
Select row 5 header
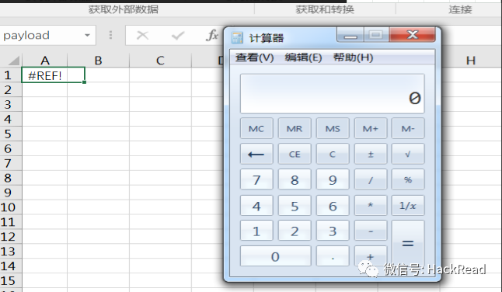tap(11, 134)
